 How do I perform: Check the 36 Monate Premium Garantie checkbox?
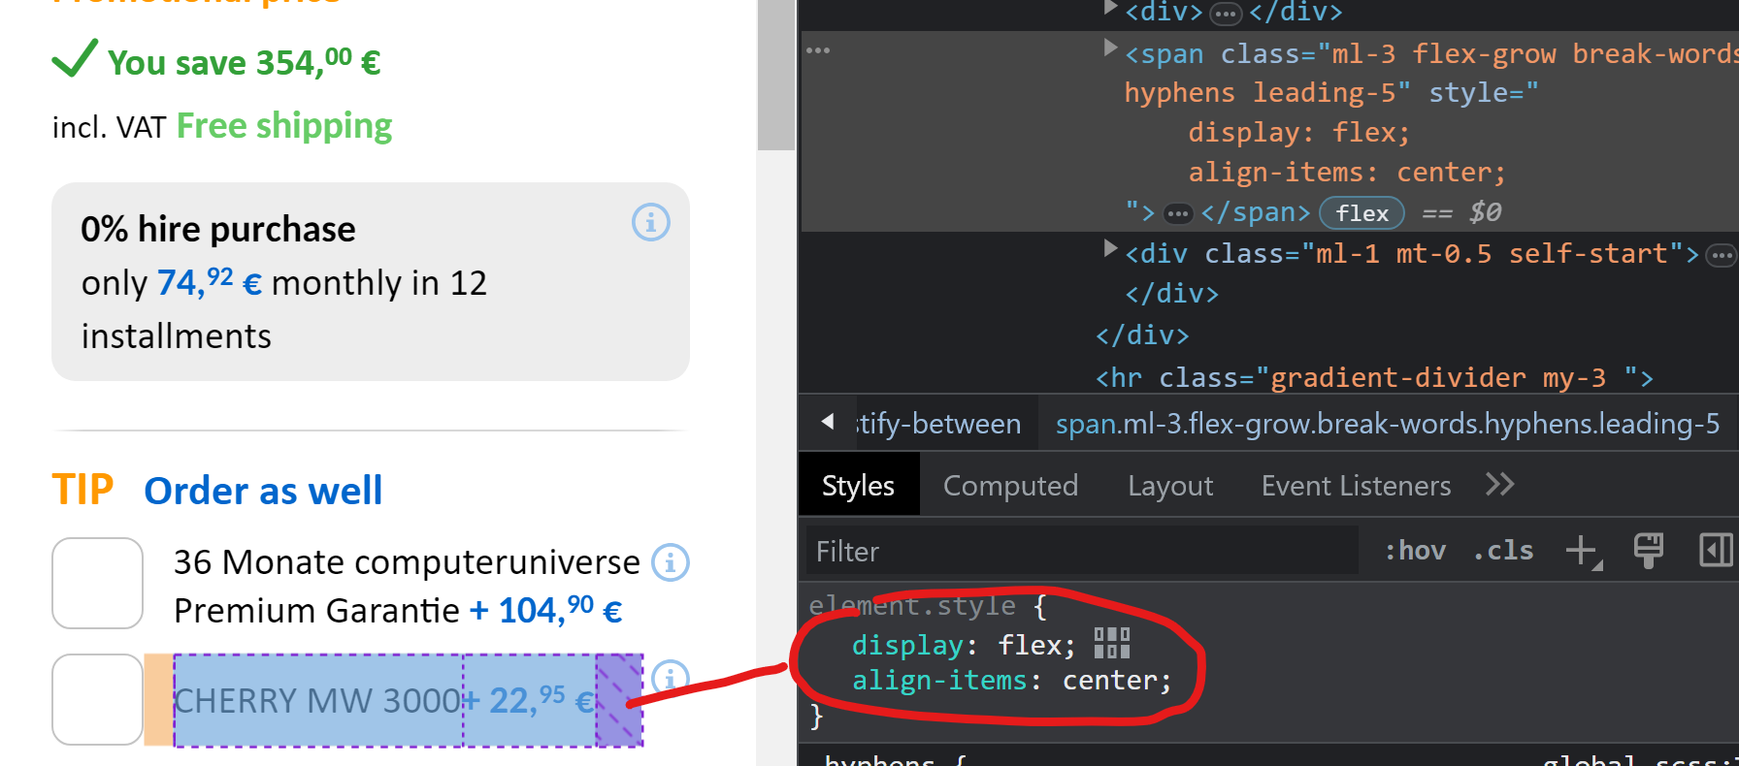click(97, 584)
